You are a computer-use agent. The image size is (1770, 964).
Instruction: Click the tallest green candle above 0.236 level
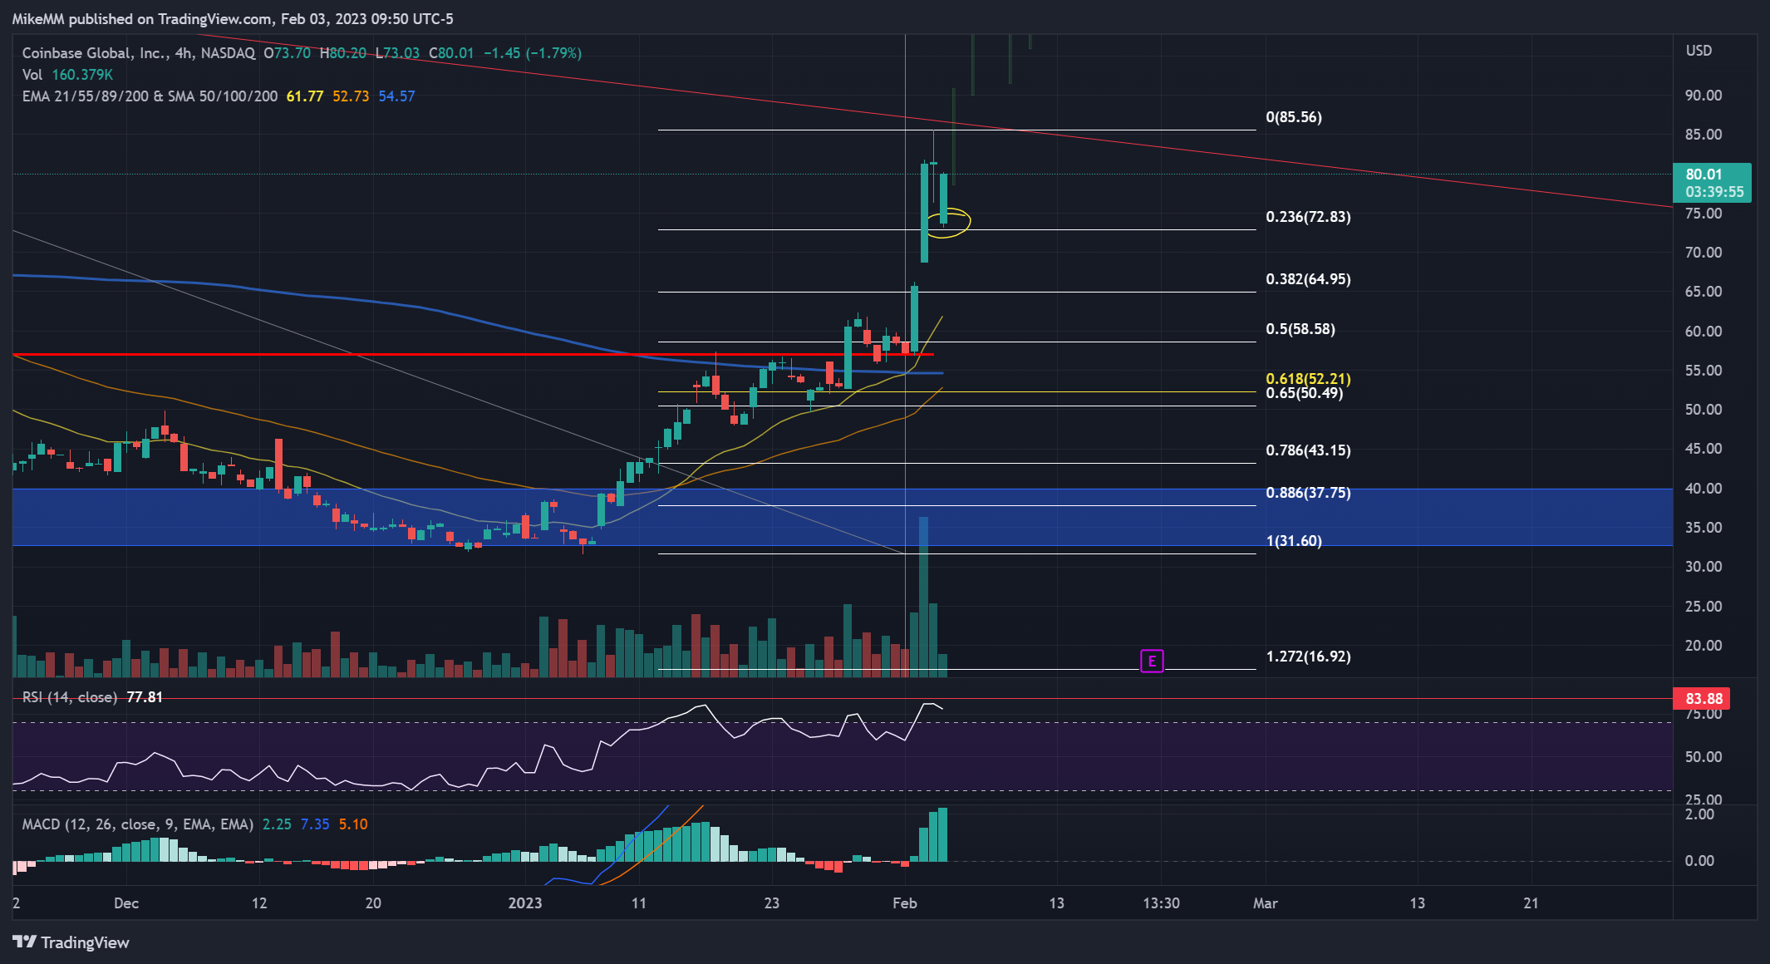pyautogui.click(x=924, y=213)
